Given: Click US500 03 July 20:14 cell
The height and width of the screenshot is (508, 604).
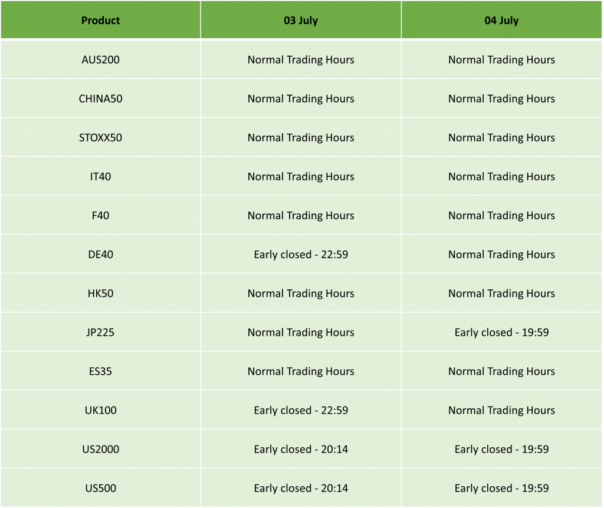Looking at the screenshot, I should click(x=301, y=488).
